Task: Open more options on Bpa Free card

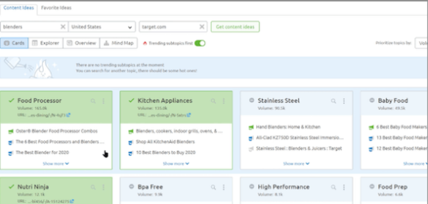Action: (223, 187)
